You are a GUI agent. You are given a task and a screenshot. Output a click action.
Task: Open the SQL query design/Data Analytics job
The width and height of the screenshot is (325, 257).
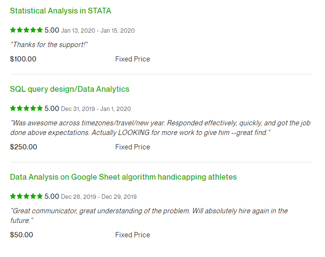tap(70, 89)
